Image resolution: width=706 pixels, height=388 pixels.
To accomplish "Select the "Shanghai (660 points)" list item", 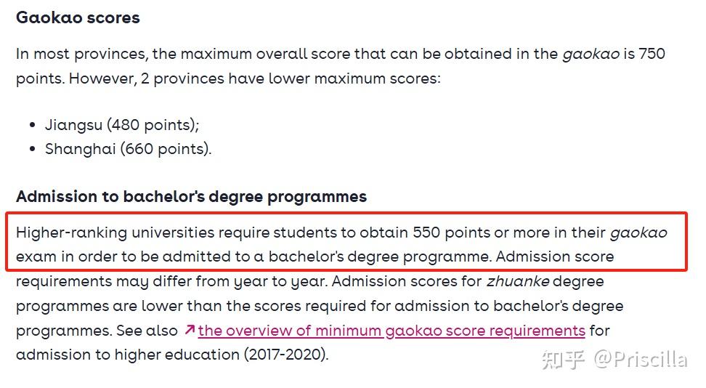I will point(128,149).
